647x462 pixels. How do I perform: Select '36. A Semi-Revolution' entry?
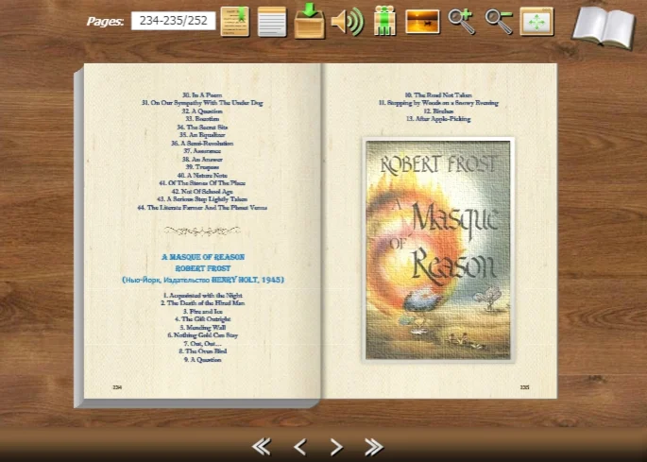click(202, 144)
